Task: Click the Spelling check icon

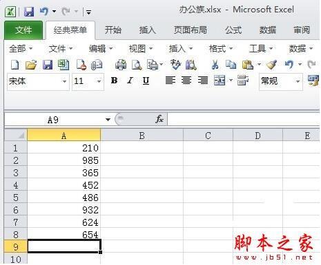Action: click(x=175, y=65)
